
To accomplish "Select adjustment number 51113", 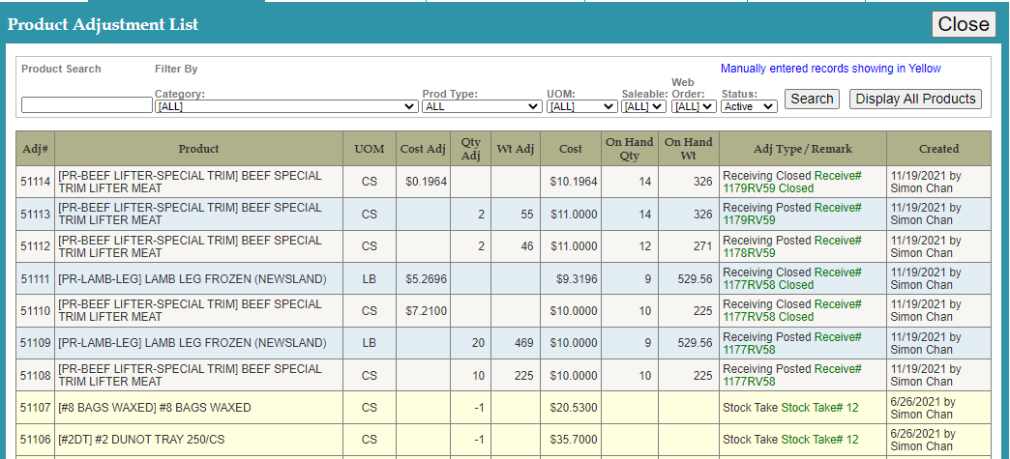I will [x=36, y=215].
